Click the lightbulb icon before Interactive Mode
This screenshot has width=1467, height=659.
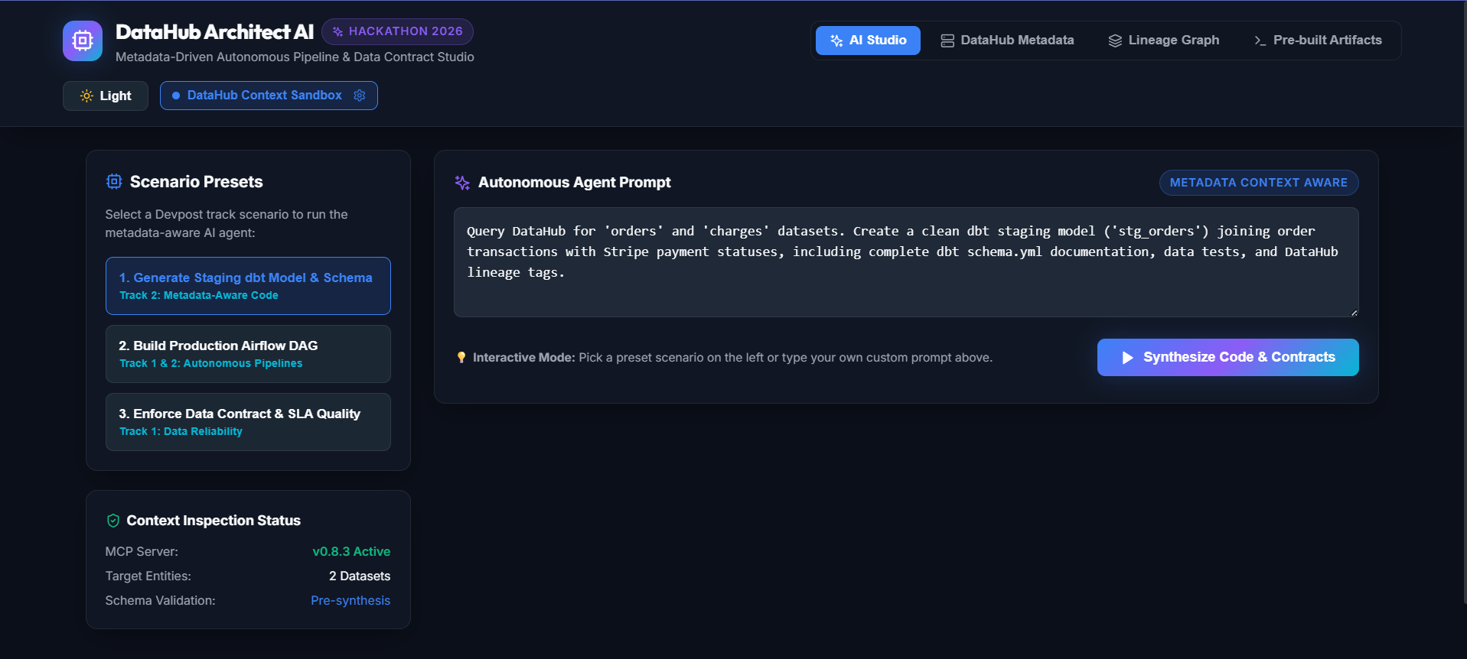461,358
